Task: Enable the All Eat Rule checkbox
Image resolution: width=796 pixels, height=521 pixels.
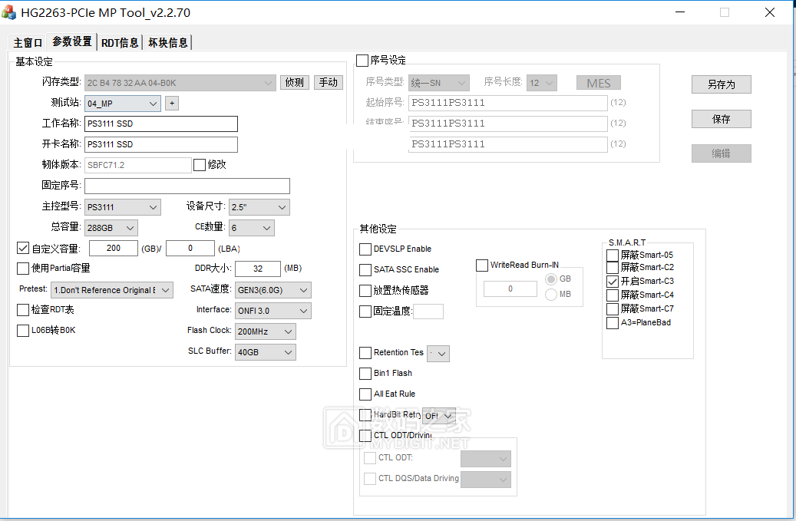Action: [x=365, y=394]
